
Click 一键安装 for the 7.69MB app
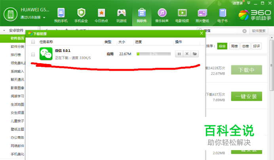246,96
